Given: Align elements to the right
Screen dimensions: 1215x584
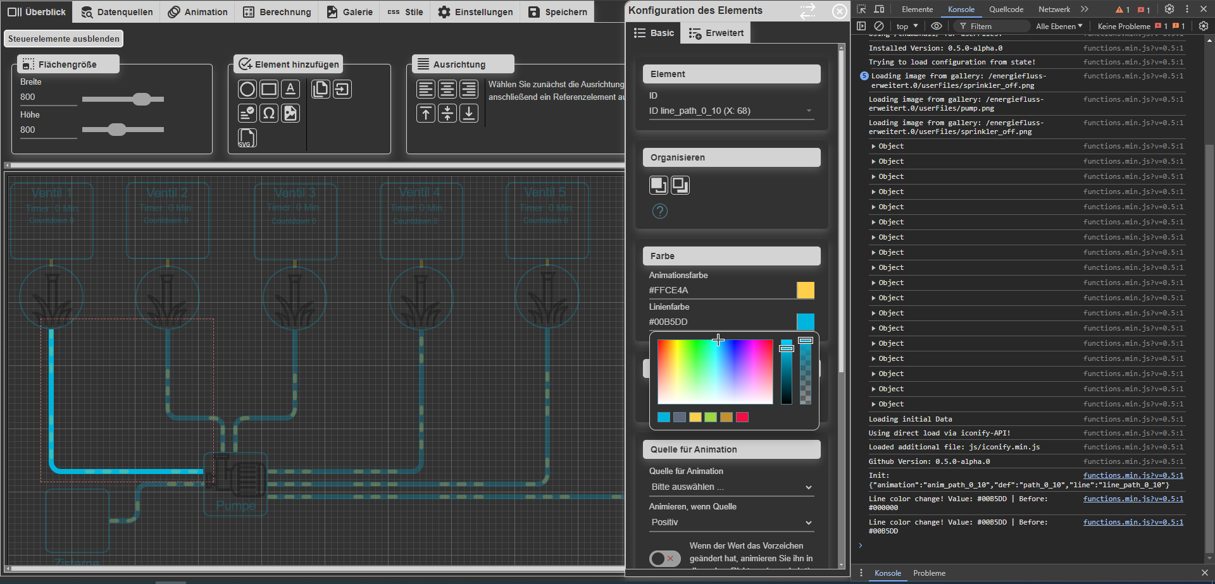Looking at the screenshot, I should pos(469,89).
